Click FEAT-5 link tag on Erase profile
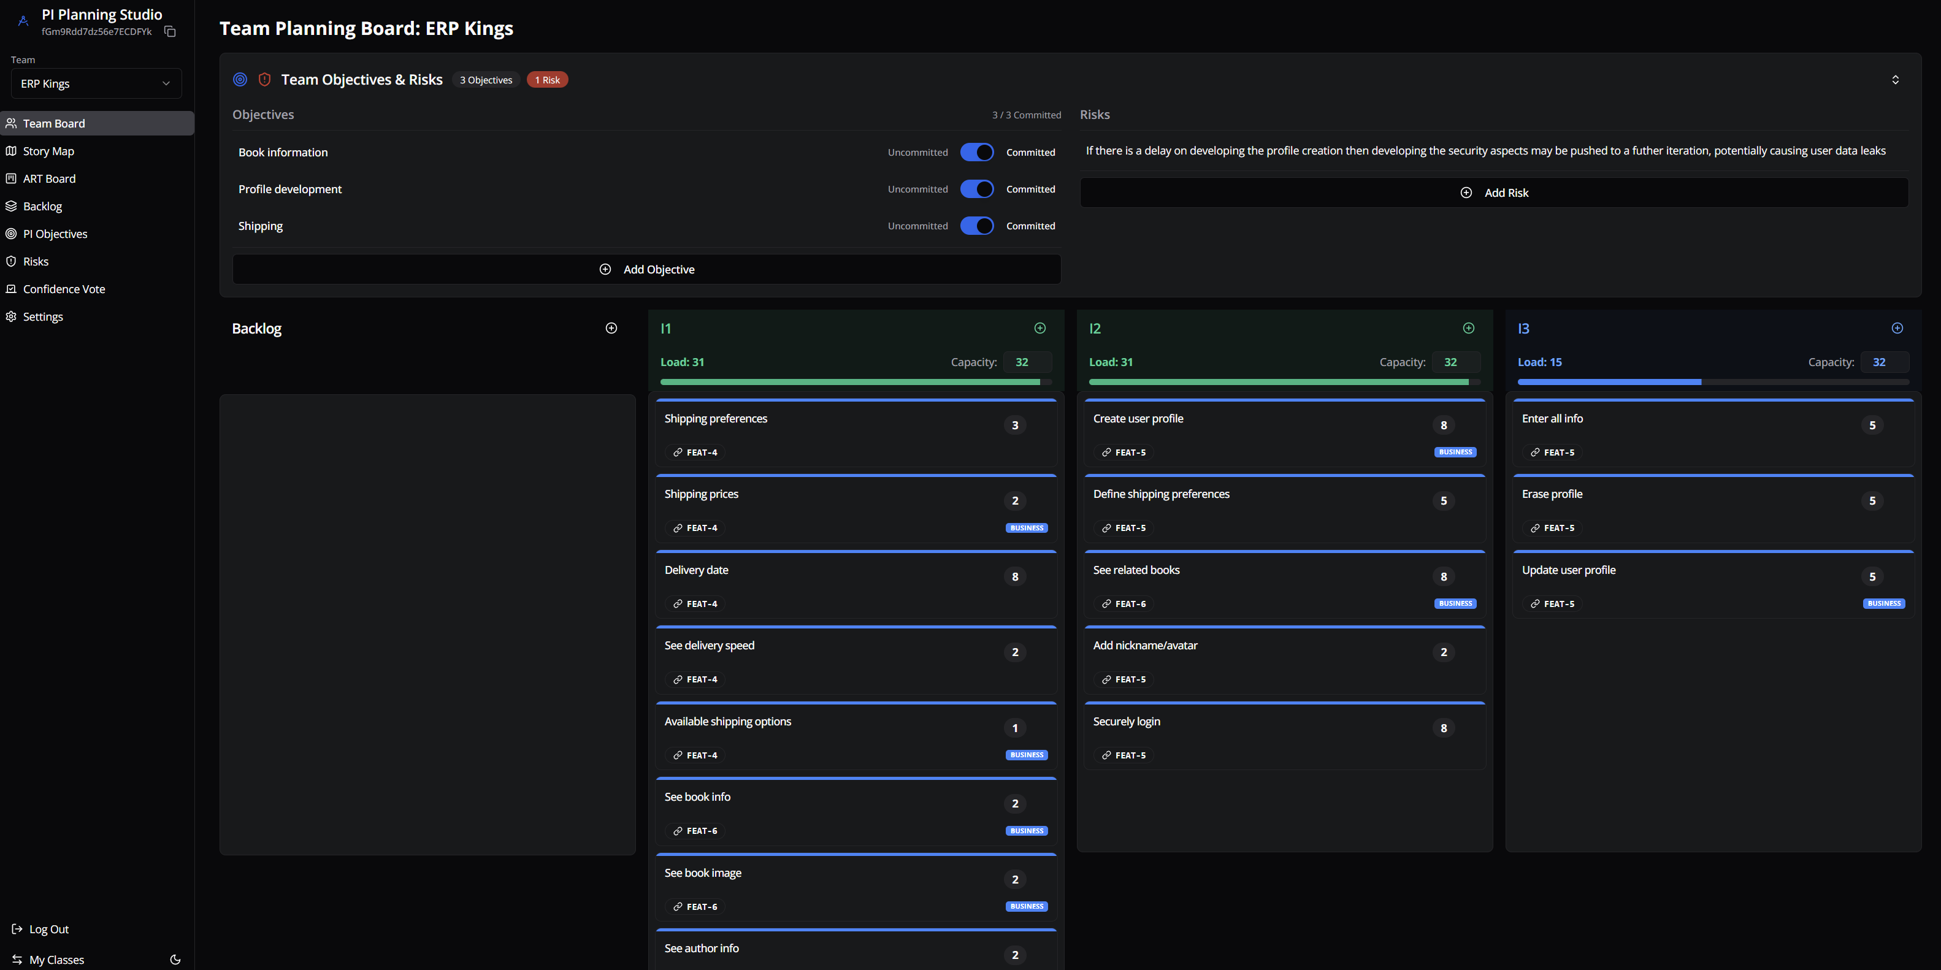This screenshot has height=970, width=1941. click(x=1552, y=528)
